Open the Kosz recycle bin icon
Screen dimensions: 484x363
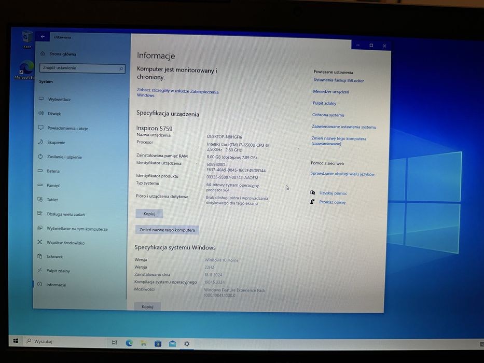click(27, 39)
